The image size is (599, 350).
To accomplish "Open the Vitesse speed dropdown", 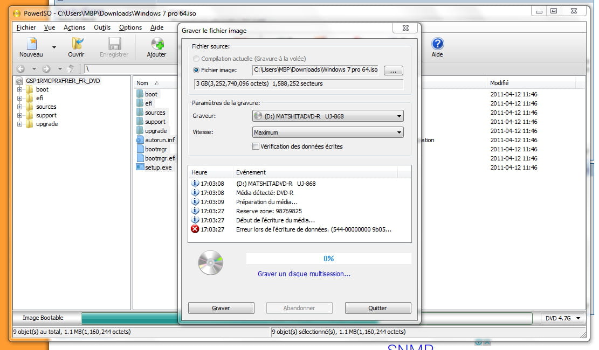I will pyautogui.click(x=328, y=132).
